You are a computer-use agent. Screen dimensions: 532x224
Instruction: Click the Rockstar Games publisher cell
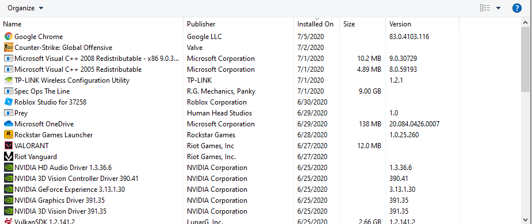pos(211,135)
